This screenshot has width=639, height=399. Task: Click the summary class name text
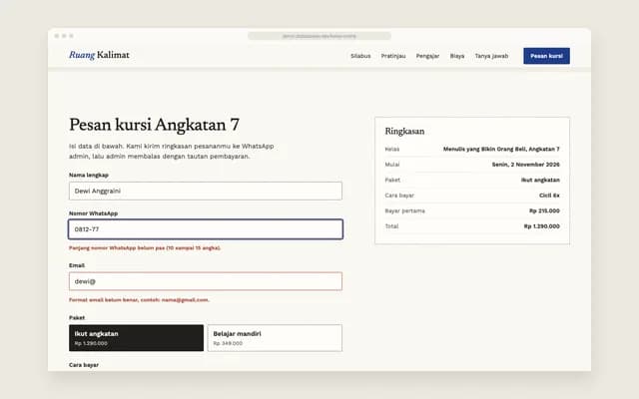[501, 149]
